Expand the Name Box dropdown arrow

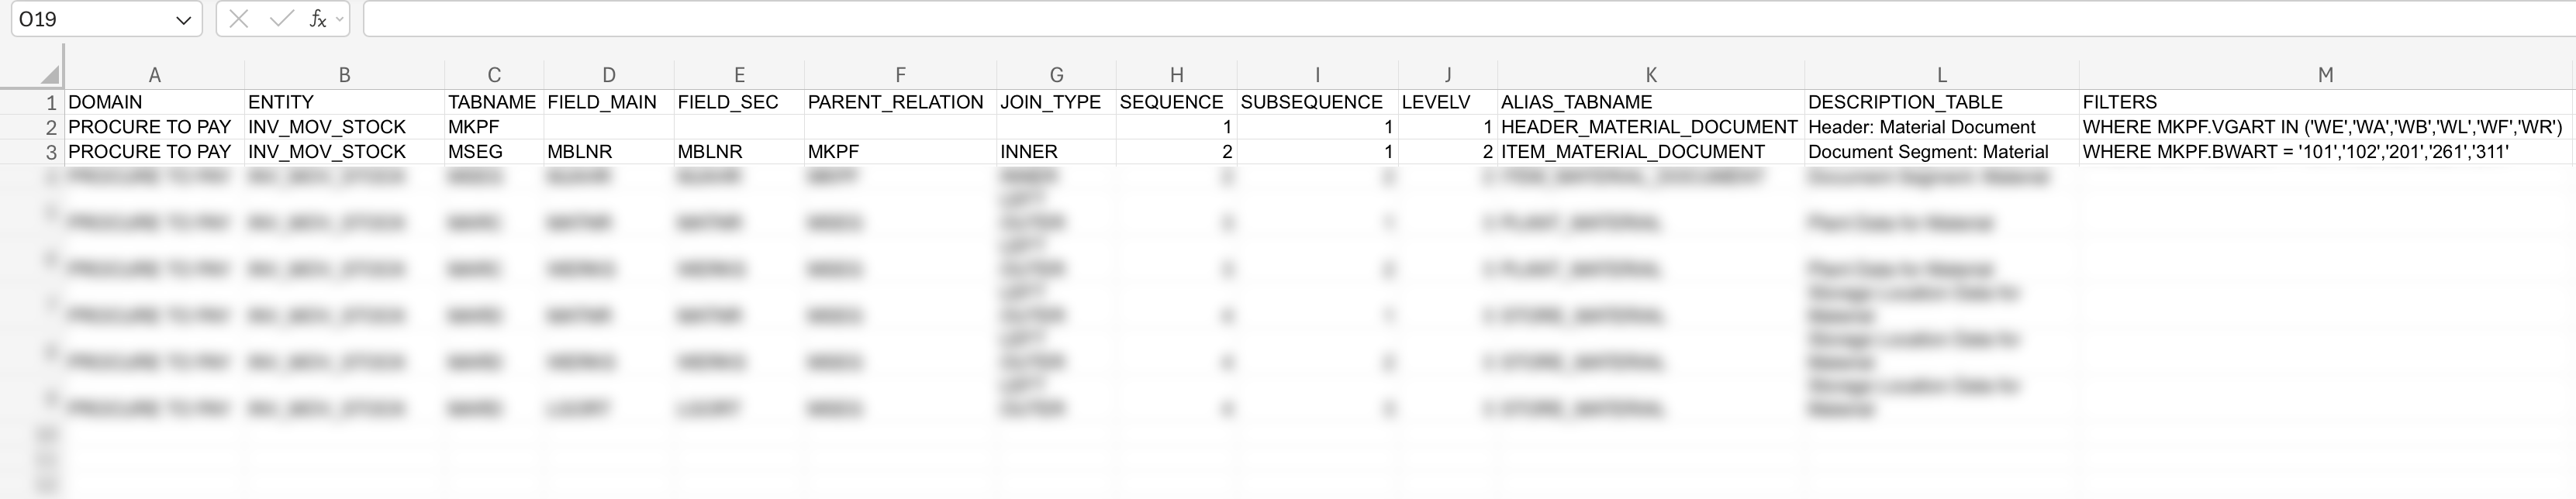183,20
